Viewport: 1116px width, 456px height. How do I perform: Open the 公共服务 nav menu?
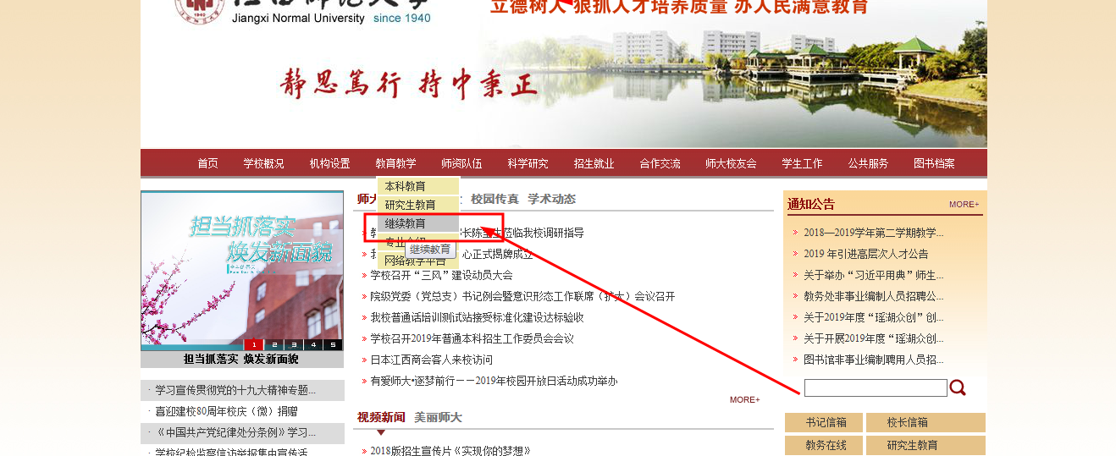[x=869, y=163]
